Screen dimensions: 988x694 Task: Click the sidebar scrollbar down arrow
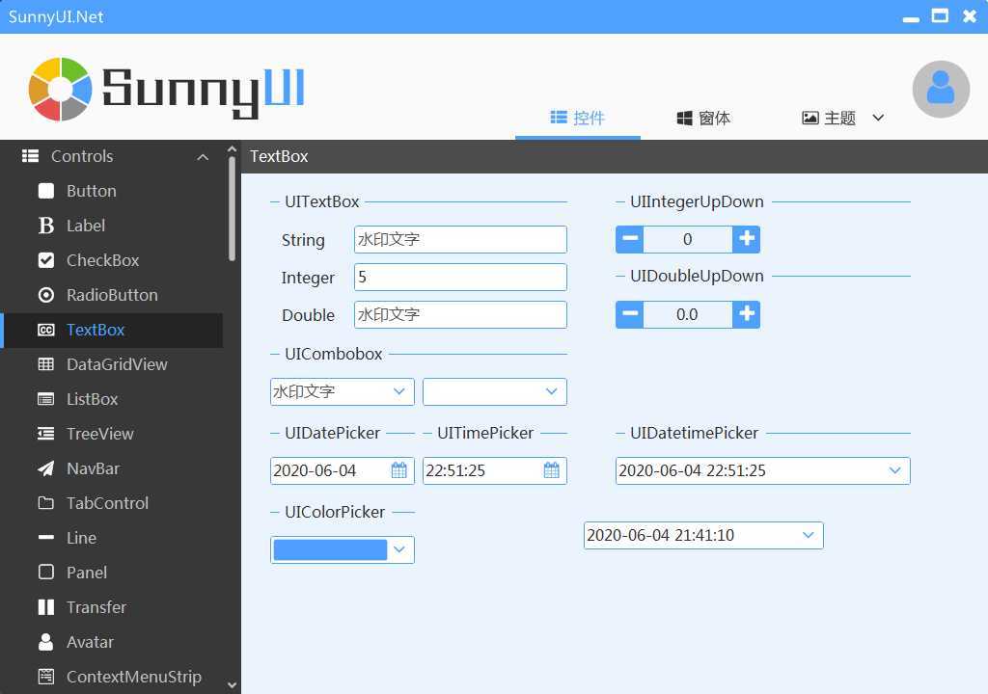(232, 685)
